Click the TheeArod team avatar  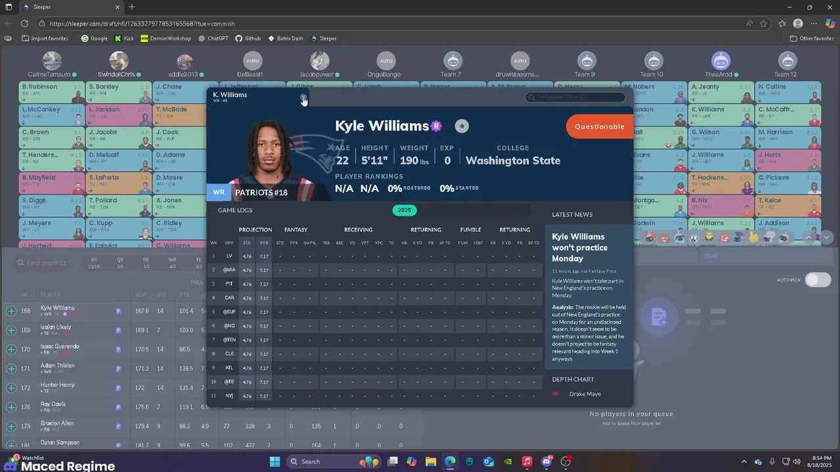[721, 61]
